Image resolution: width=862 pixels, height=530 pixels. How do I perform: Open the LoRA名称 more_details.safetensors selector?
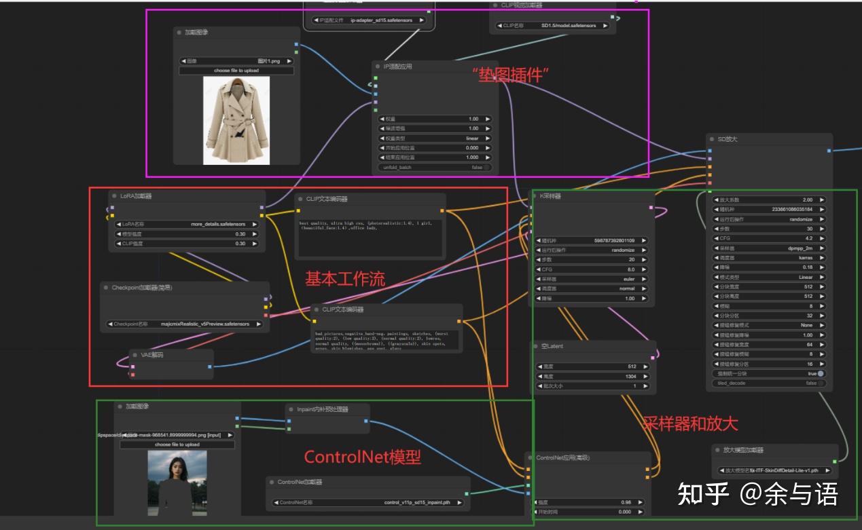click(x=187, y=224)
